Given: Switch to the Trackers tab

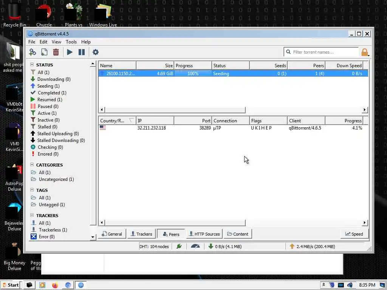Looking at the screenshot, I should pos(141,234).
